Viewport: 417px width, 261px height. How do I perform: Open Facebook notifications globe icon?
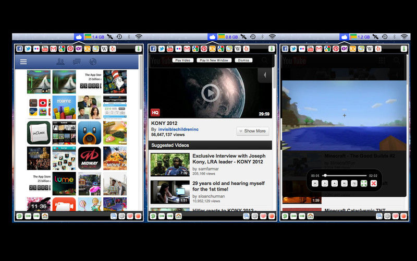coord(93,62)
